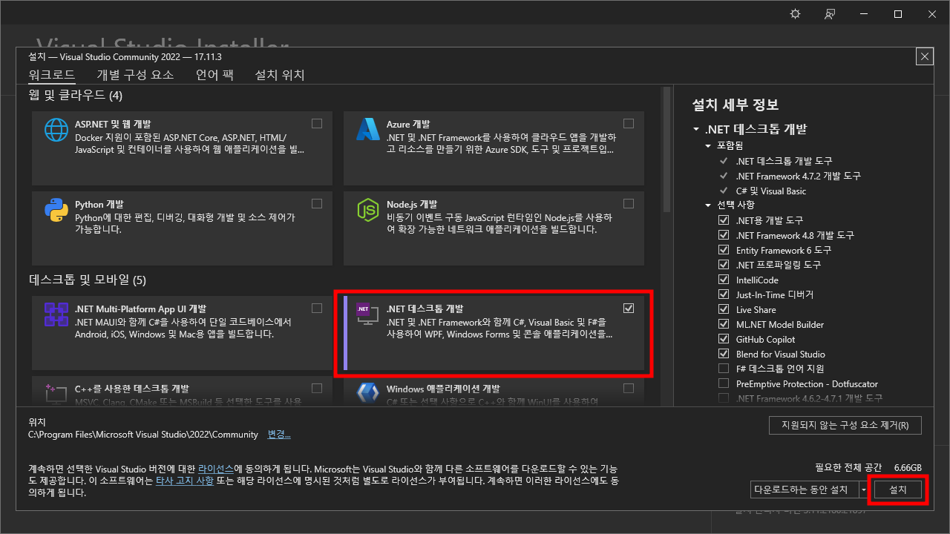Screen dimensions: 950x534
Task: Click the installation path C:\Program Files text
Action: (143, 435)
